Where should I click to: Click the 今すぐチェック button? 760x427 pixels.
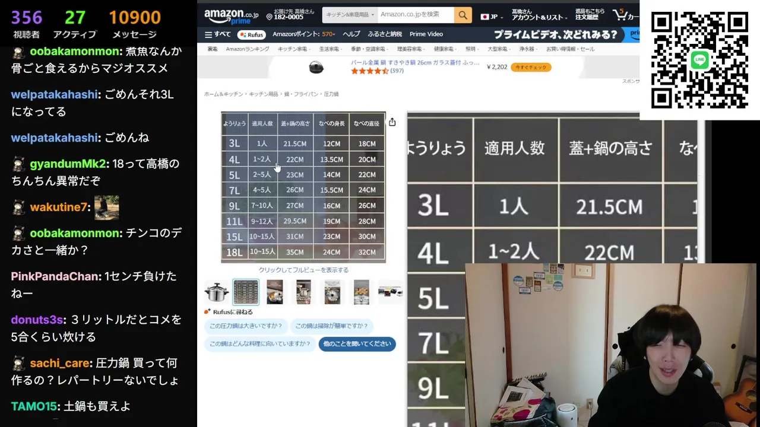coord(531,67)
